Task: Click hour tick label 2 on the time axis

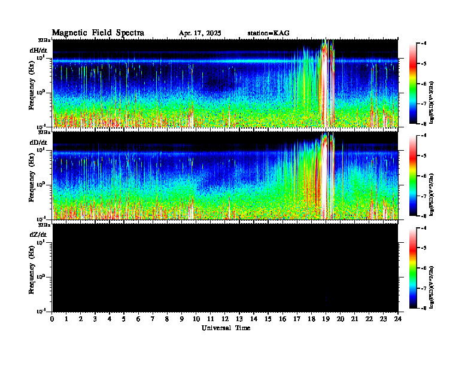Action: coord(81,319)
